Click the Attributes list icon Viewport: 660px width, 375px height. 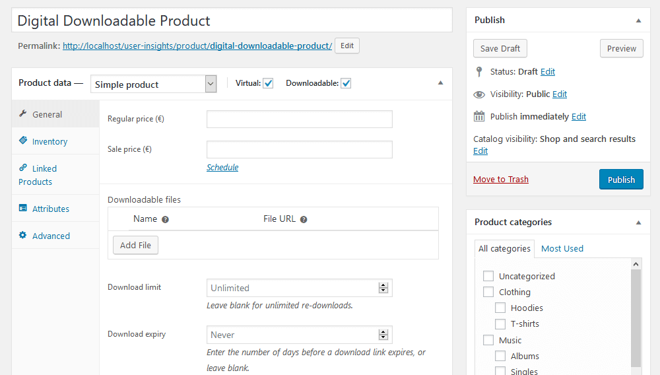coord(22,208)
